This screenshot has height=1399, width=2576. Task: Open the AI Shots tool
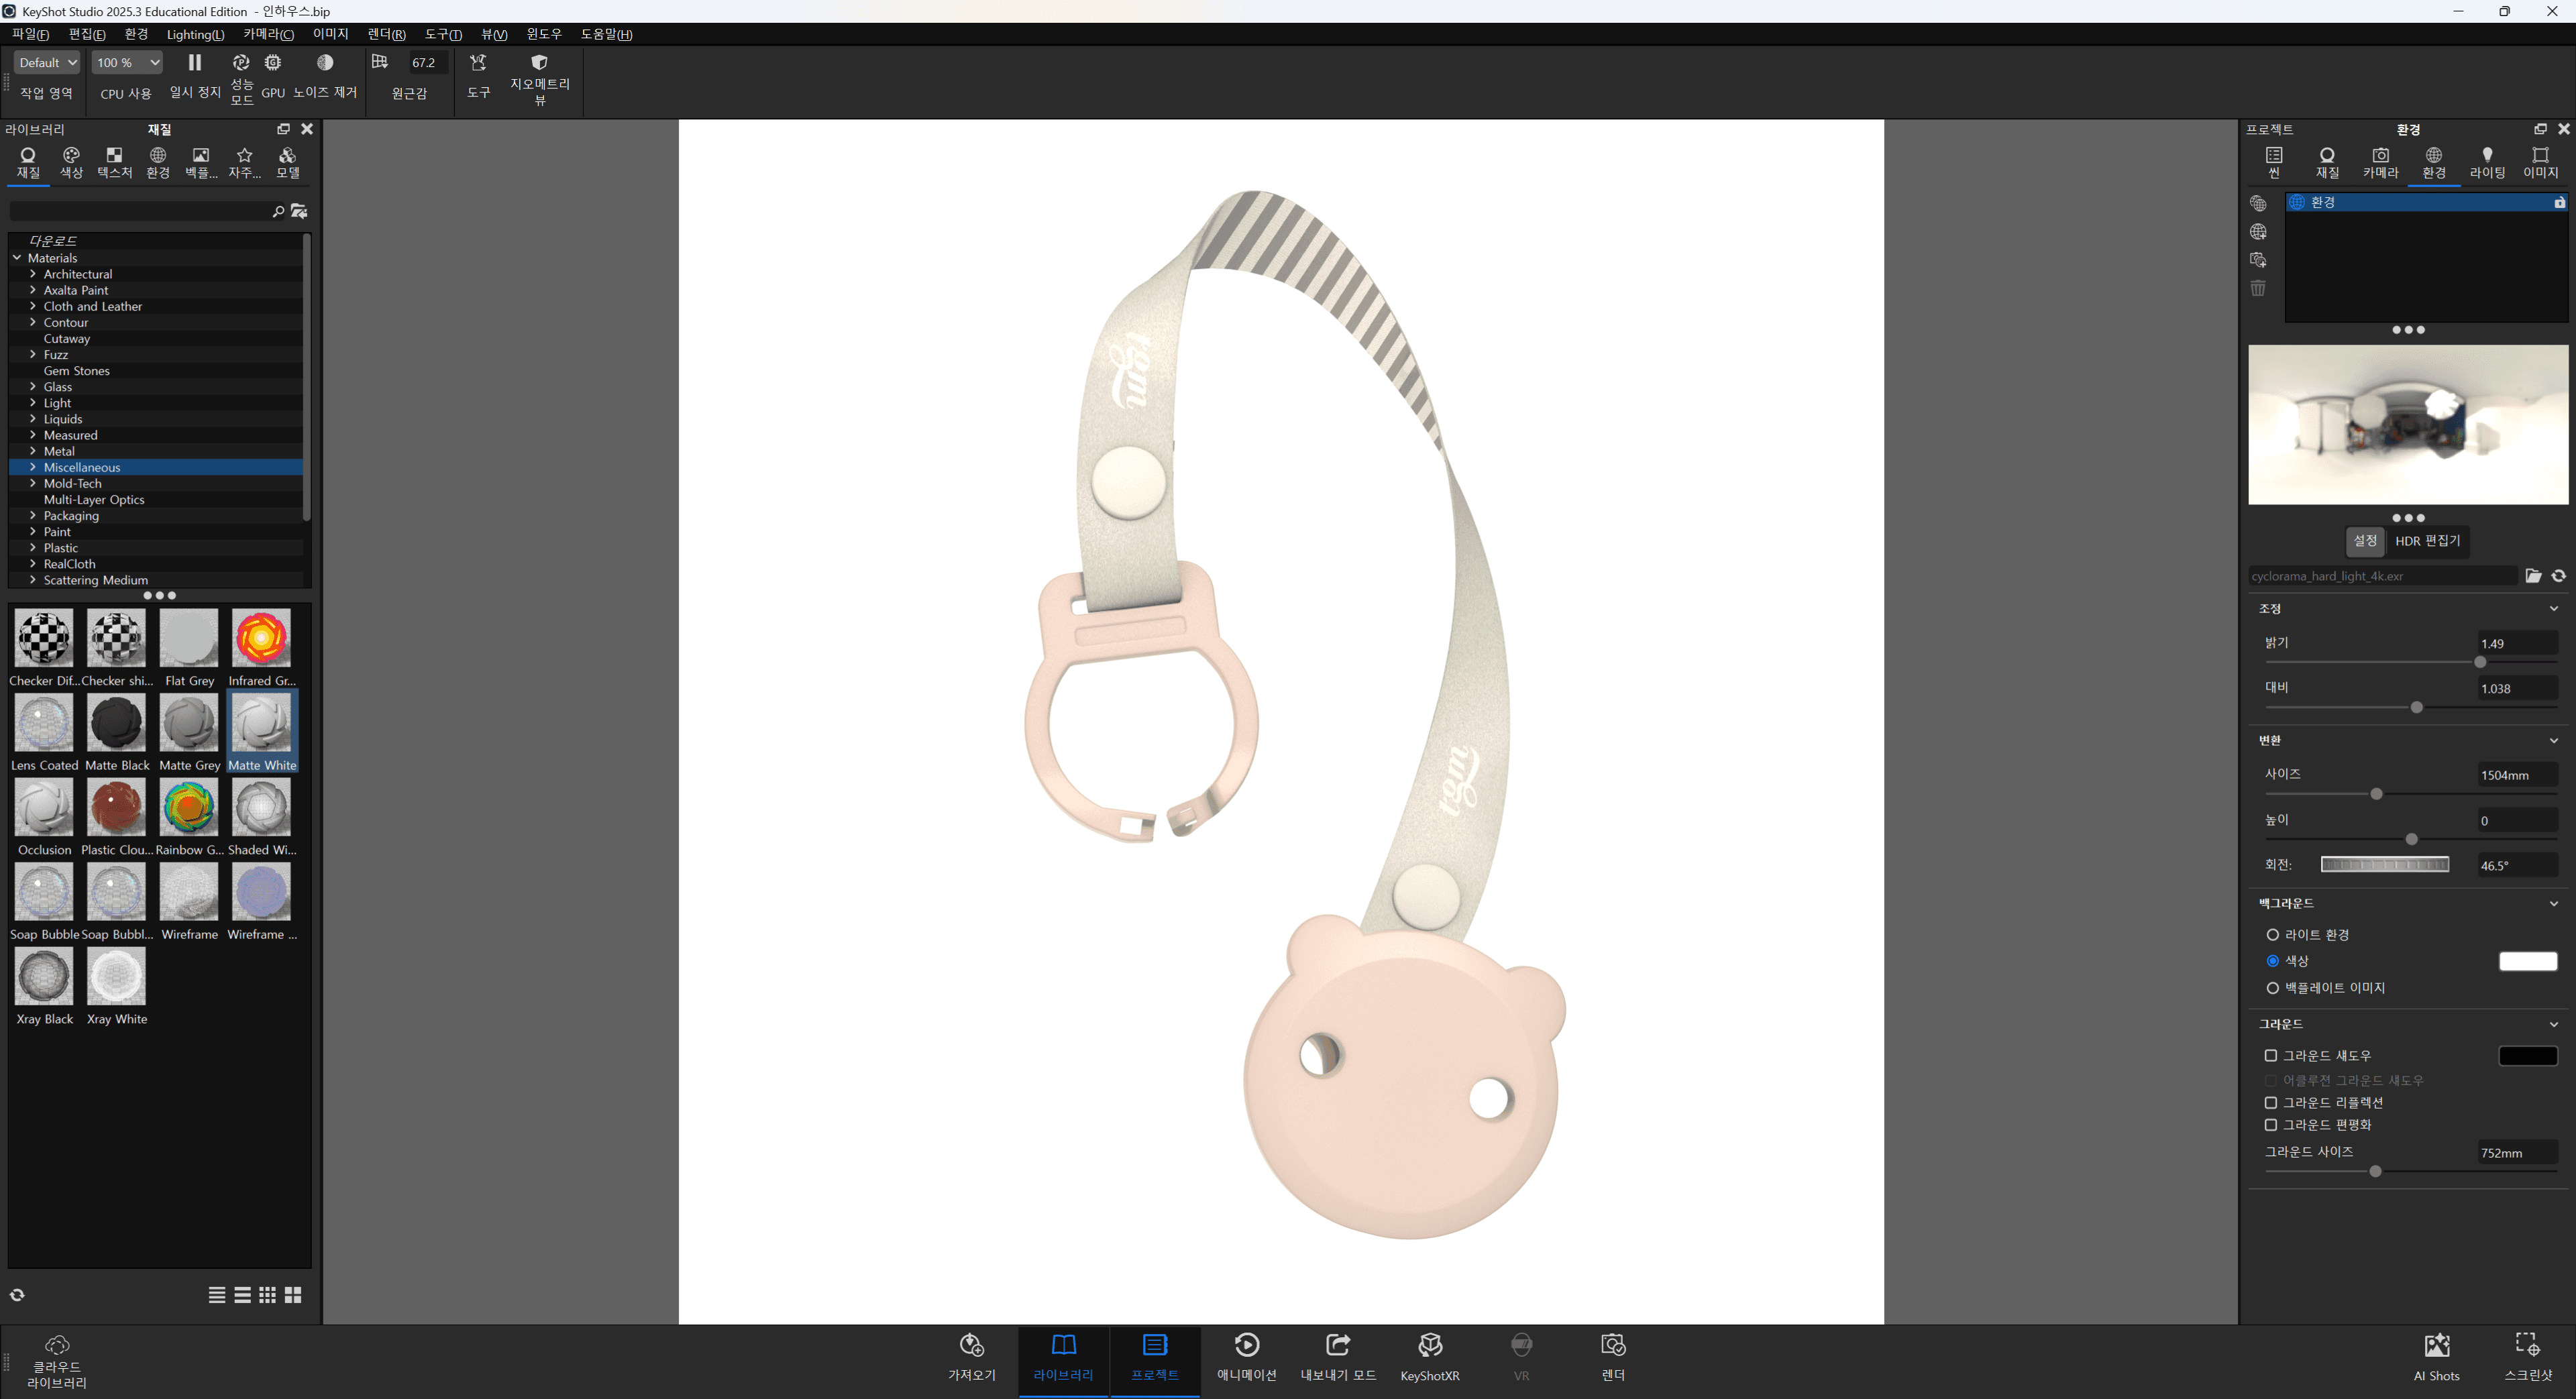click(2436, 1346)
